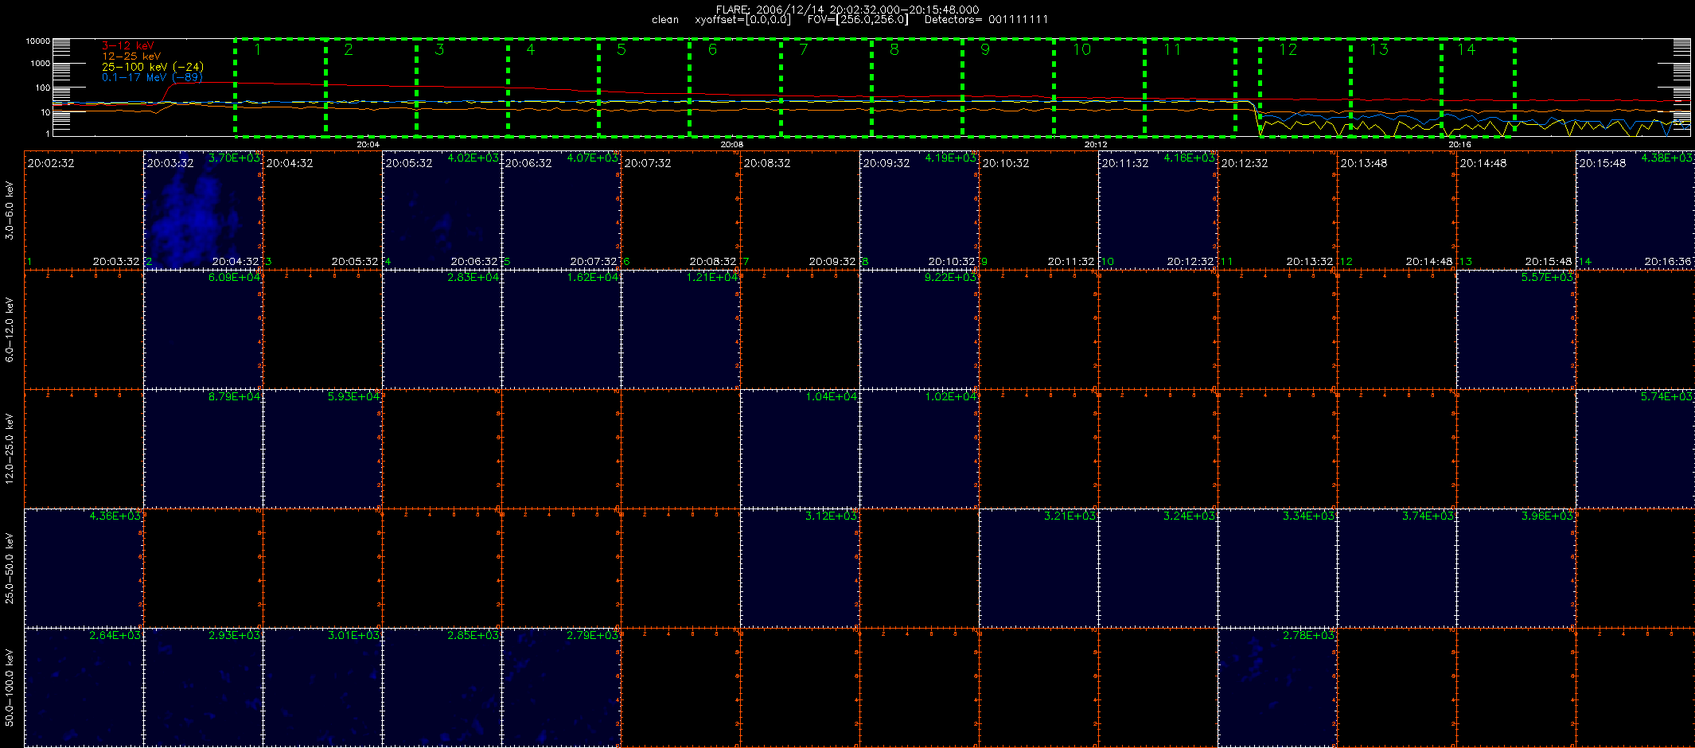This screenshot has height=748, width=1695.
Task: Click the 3.01E+03 peak value label
Action: [x=353, y=636]
